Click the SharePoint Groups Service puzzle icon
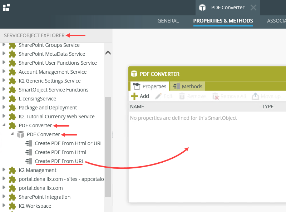The height and width of the screenshot is (212, 286). pyautogui.click(x=13, y=45)
